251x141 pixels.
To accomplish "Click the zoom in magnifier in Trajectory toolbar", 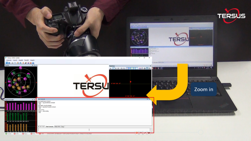I will pos(122,68).
